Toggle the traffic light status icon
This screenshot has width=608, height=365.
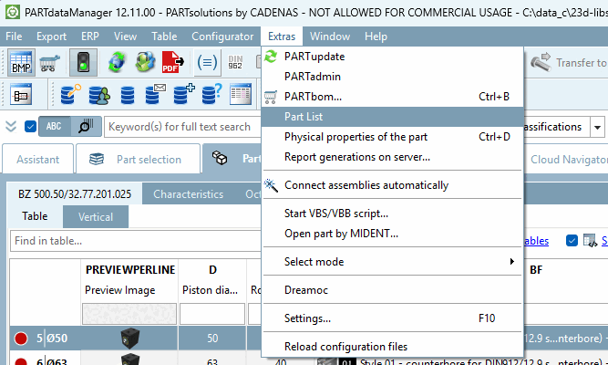coord(83,62)
